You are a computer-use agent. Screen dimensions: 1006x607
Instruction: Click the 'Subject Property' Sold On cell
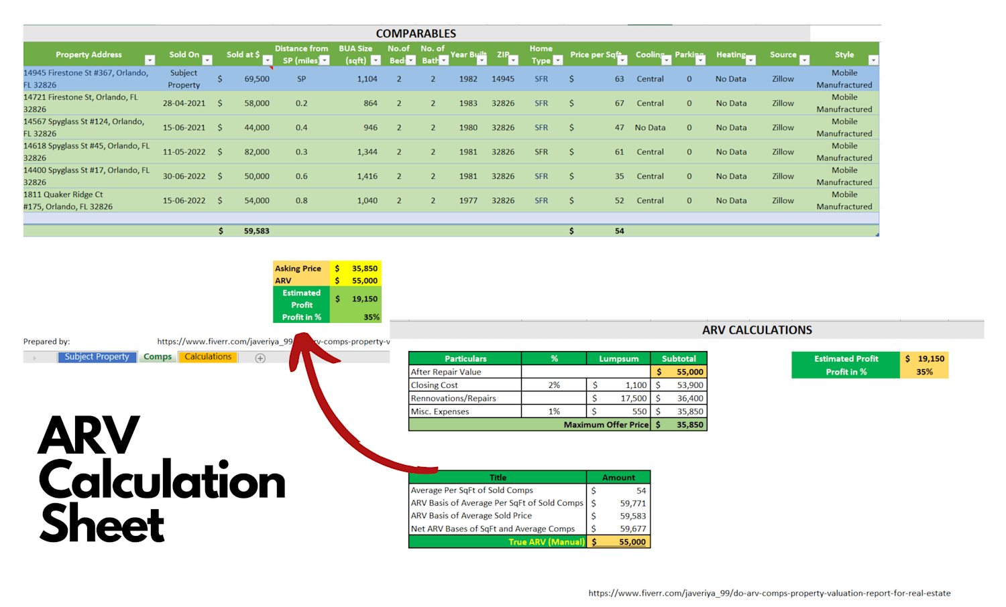[x=184, y=79]
